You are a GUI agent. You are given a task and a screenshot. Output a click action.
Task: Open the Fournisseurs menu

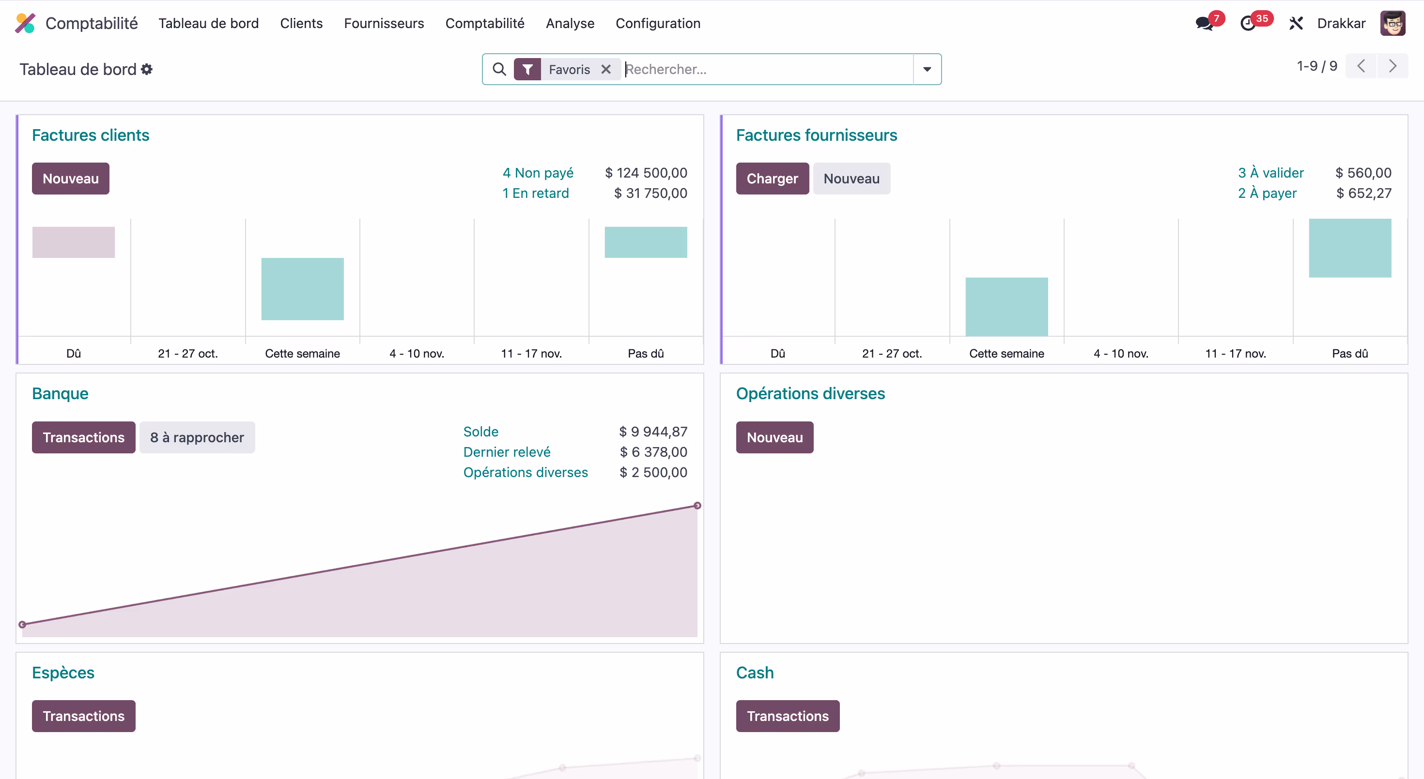(384, 23)
